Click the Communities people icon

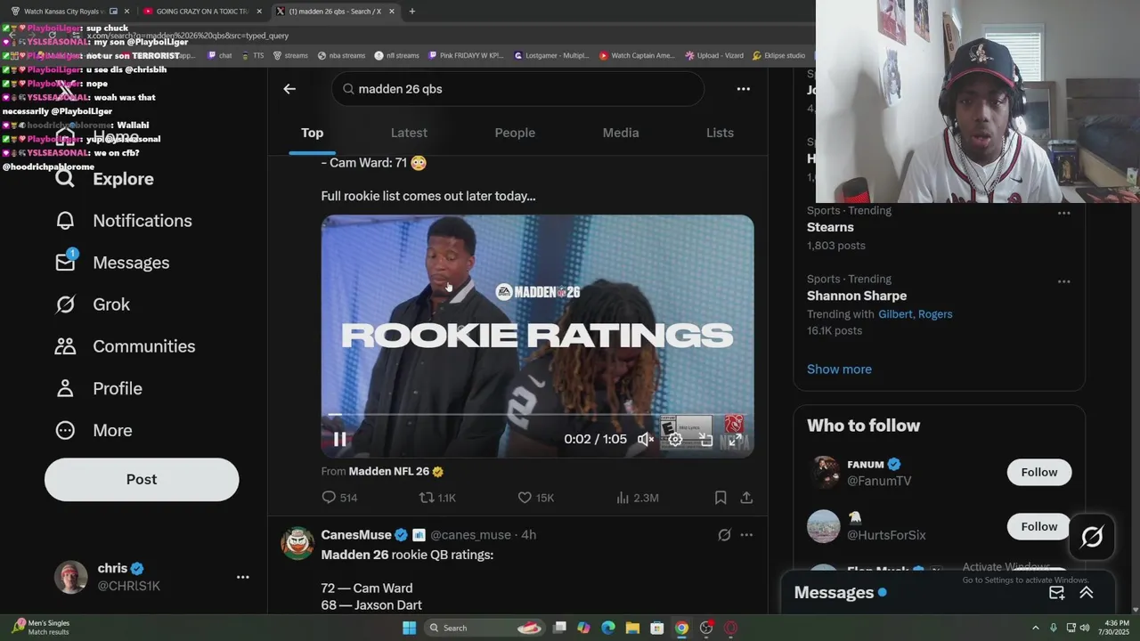coord(65,346)
